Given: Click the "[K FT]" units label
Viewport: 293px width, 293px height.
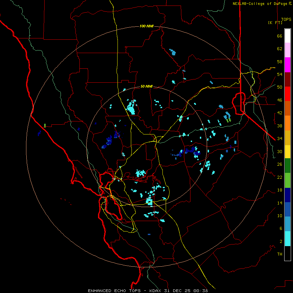Looking at the screenshot, I should tap(275, 22).
